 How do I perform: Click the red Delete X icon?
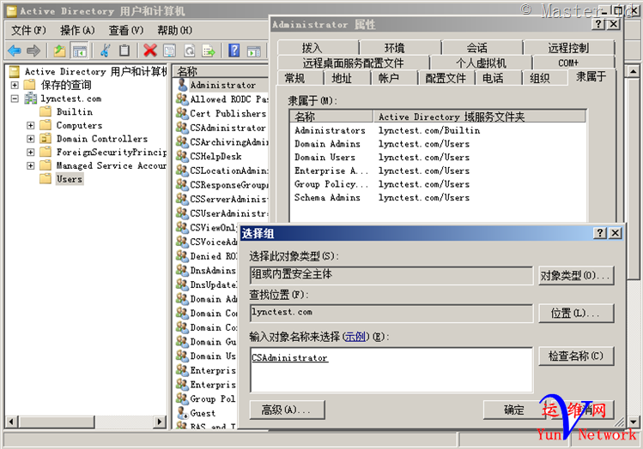click(x=150, y=51)
